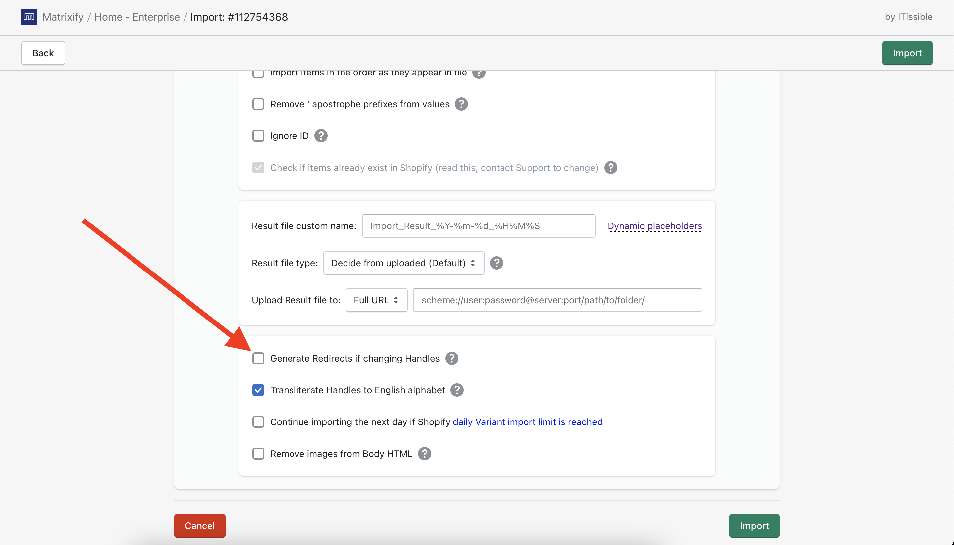
Task: Click help icon next to Ignore ID
Action: coord(321,136)
